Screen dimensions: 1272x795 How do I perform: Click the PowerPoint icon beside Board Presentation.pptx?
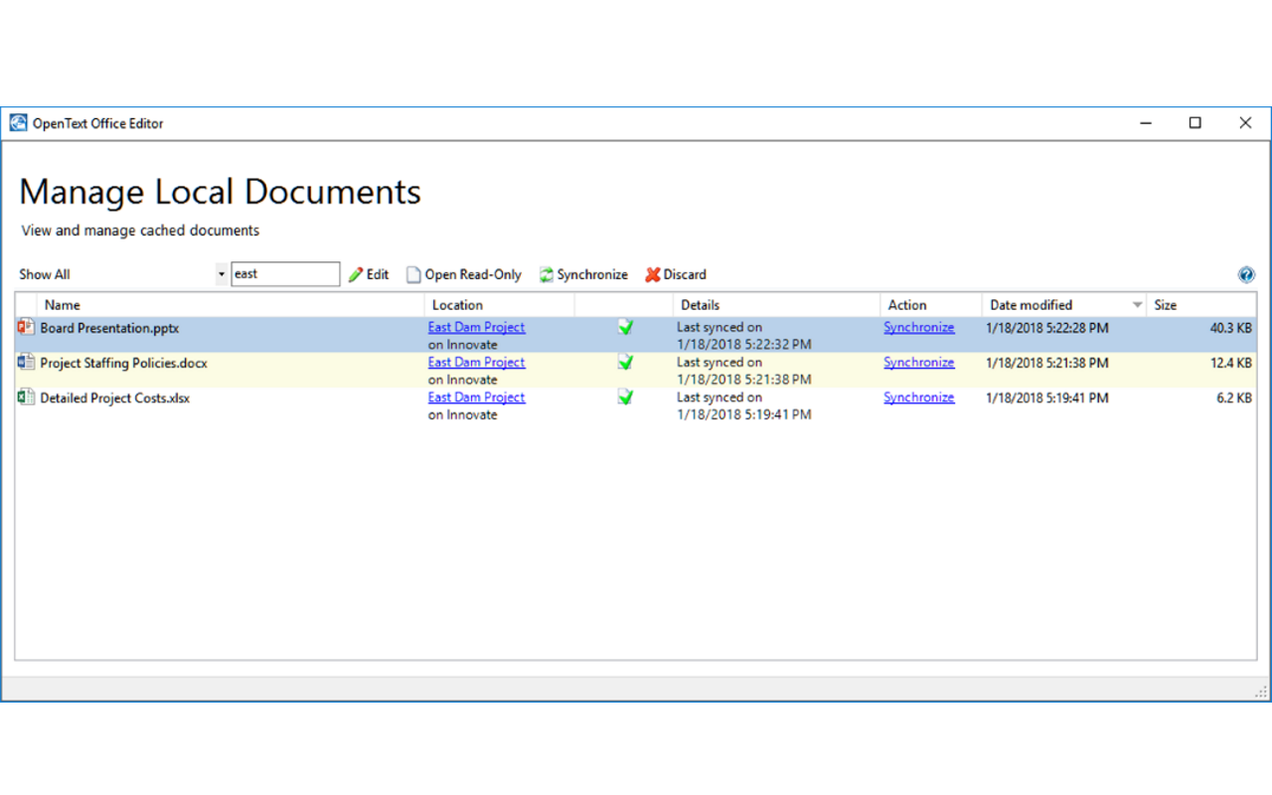tap(26, 327)
